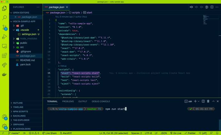
Task: Expand the node_modules folder
Action: (x=14, y=39)
